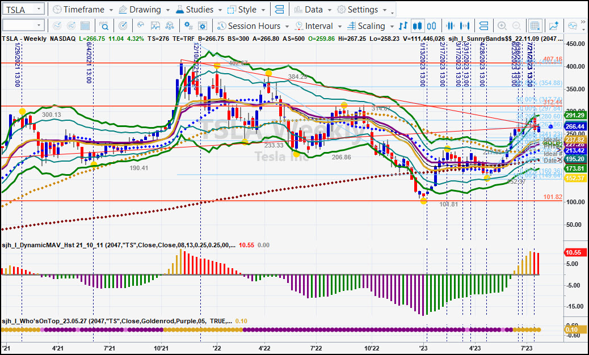
Task: Click the stacked panels icon in second toolbar row
Action: pyautogui.click(x=484, y=26)
